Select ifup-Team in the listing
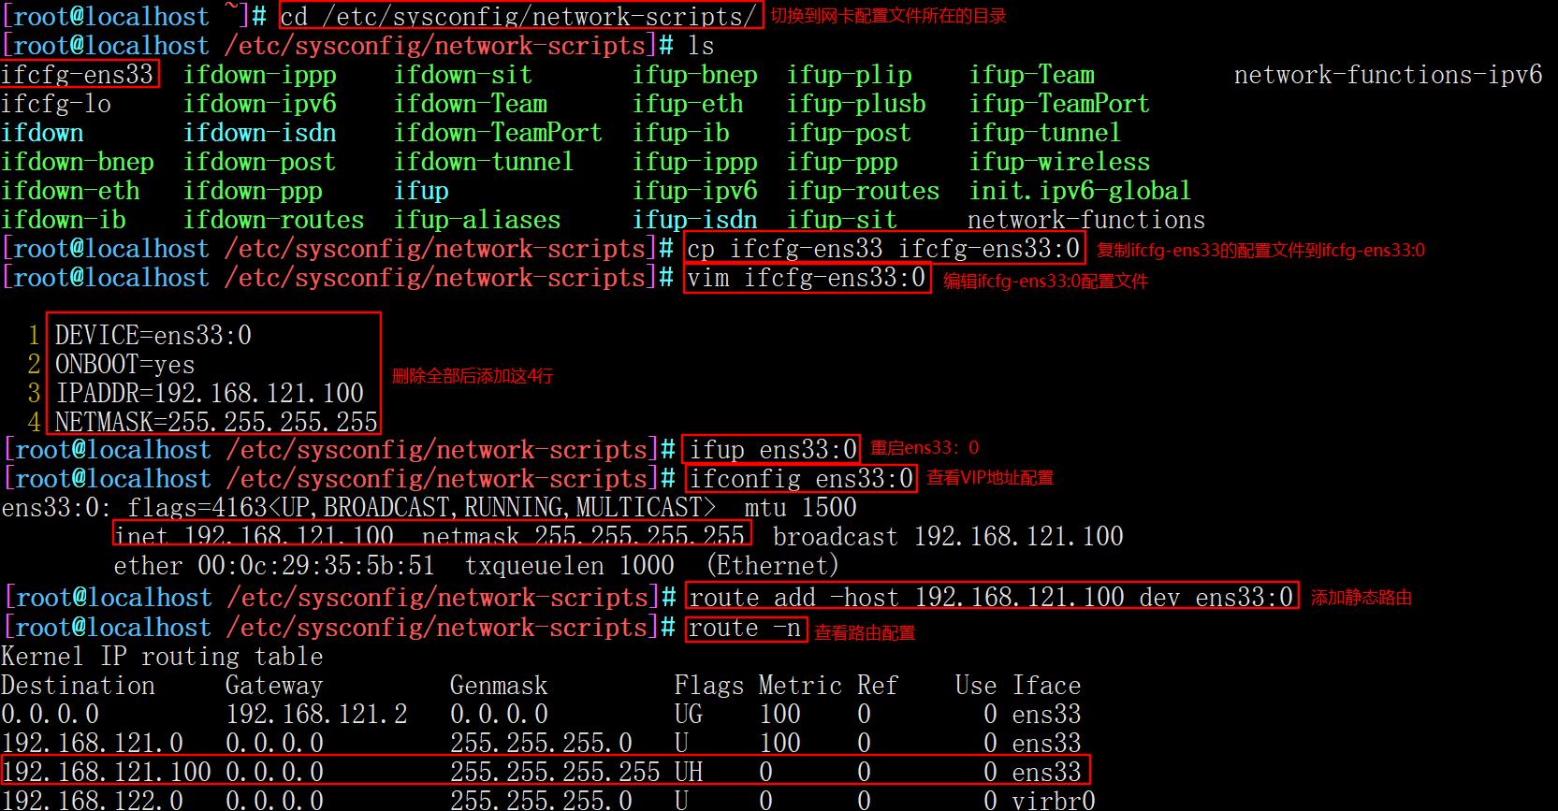The width and height of the screenshot is (1558, 811). tap(1032, 75)
